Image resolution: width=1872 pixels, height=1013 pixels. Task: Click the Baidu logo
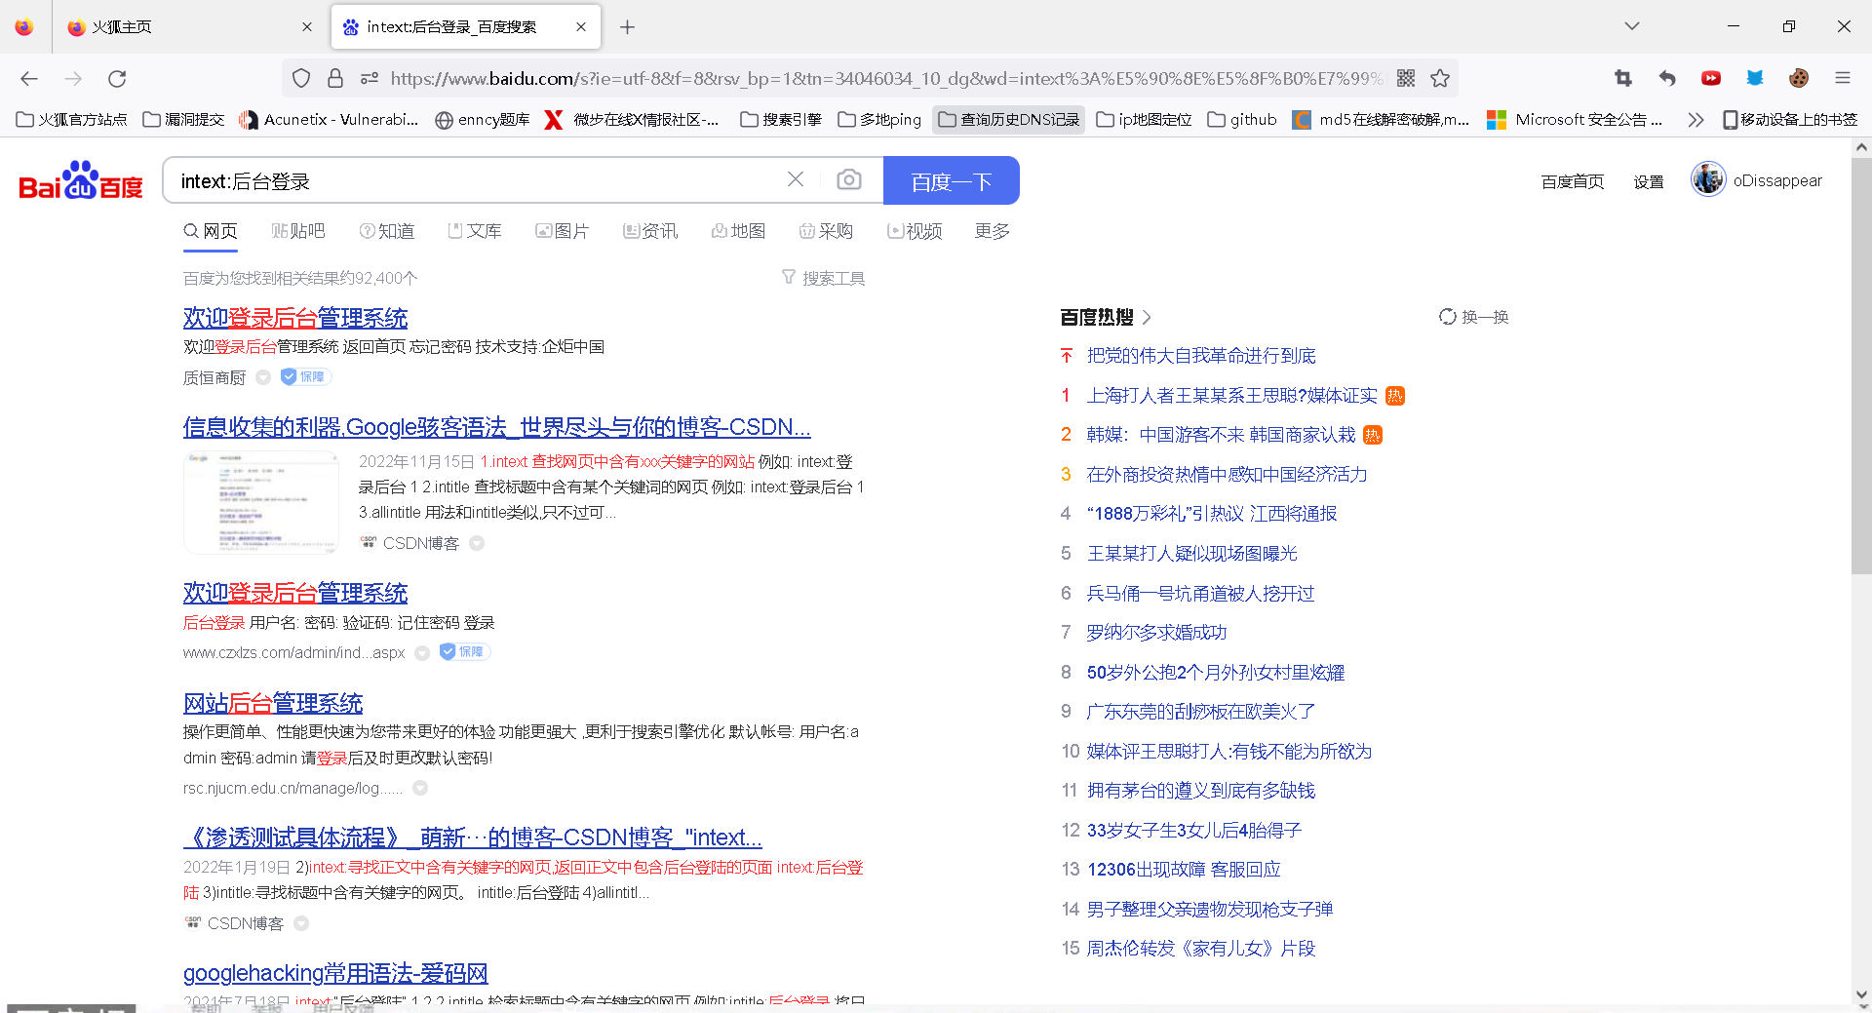coord(78,179)
